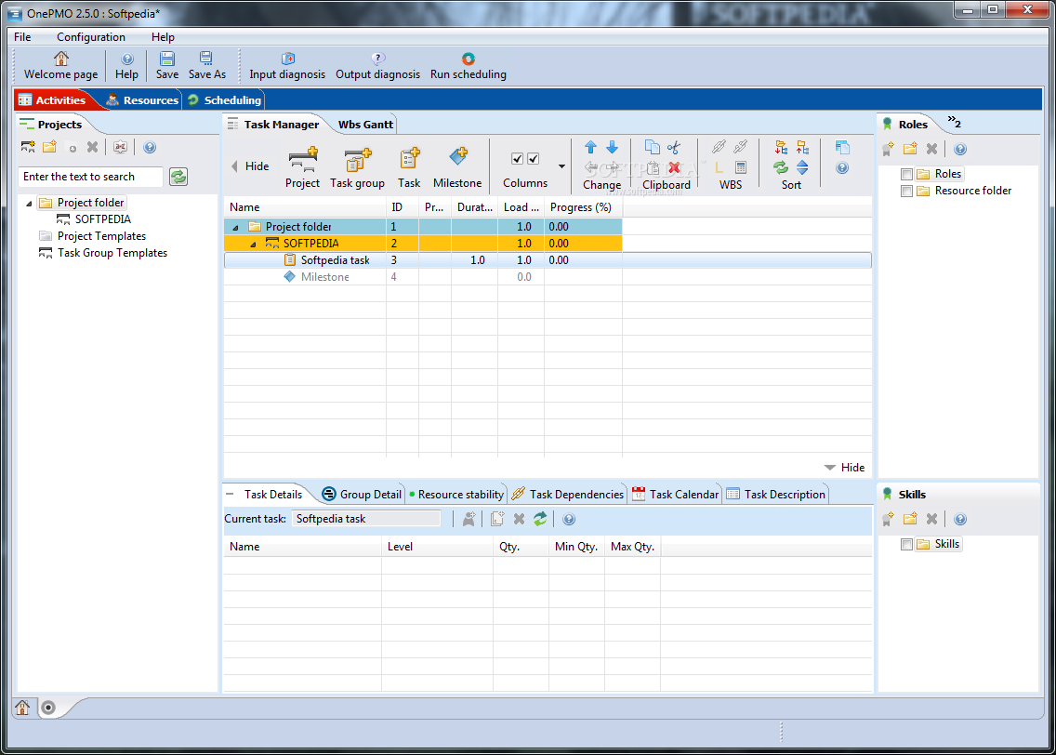Click the green refresh icon in the Sort group
The width and height of the screenshot is (1056, 755).
tap(781, 167)
